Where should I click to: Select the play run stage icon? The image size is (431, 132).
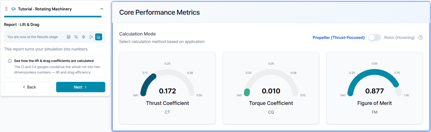tap(91, 37)
